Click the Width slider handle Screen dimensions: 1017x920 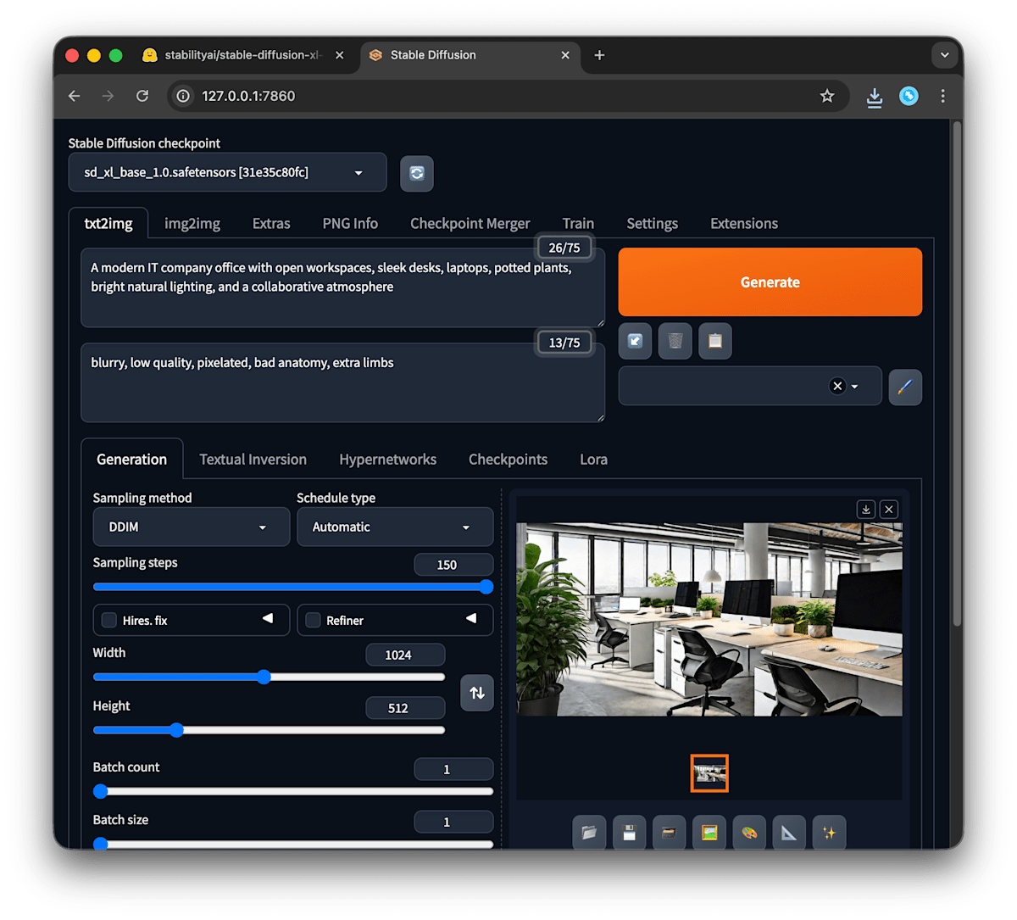click(x=264, y=677)
